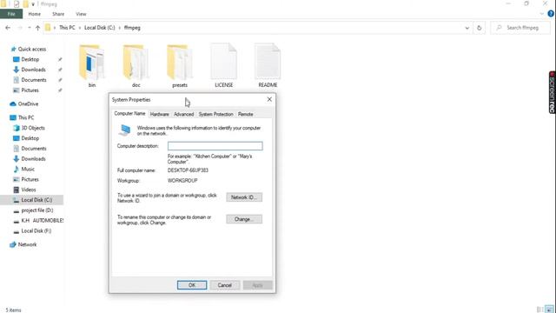Confirm with the OK button

pyautogui.click(x=192, y=285)
